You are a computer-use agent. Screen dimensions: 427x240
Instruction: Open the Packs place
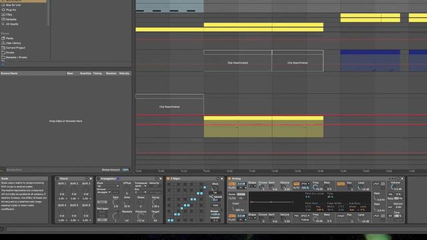pos(9,39)
